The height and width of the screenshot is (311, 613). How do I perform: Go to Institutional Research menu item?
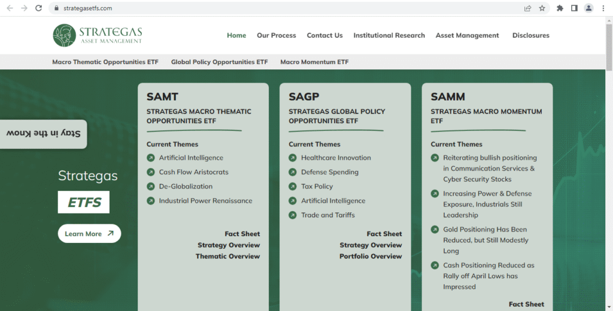pyautogui.click(x=389, y=35)
